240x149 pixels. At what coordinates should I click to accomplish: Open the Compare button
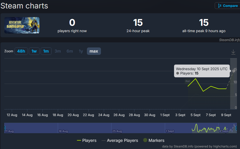[227, 6]
